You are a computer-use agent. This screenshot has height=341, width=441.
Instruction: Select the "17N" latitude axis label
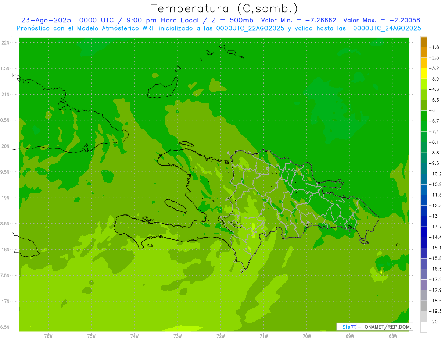pyautogui.click(x=6, y=301)
